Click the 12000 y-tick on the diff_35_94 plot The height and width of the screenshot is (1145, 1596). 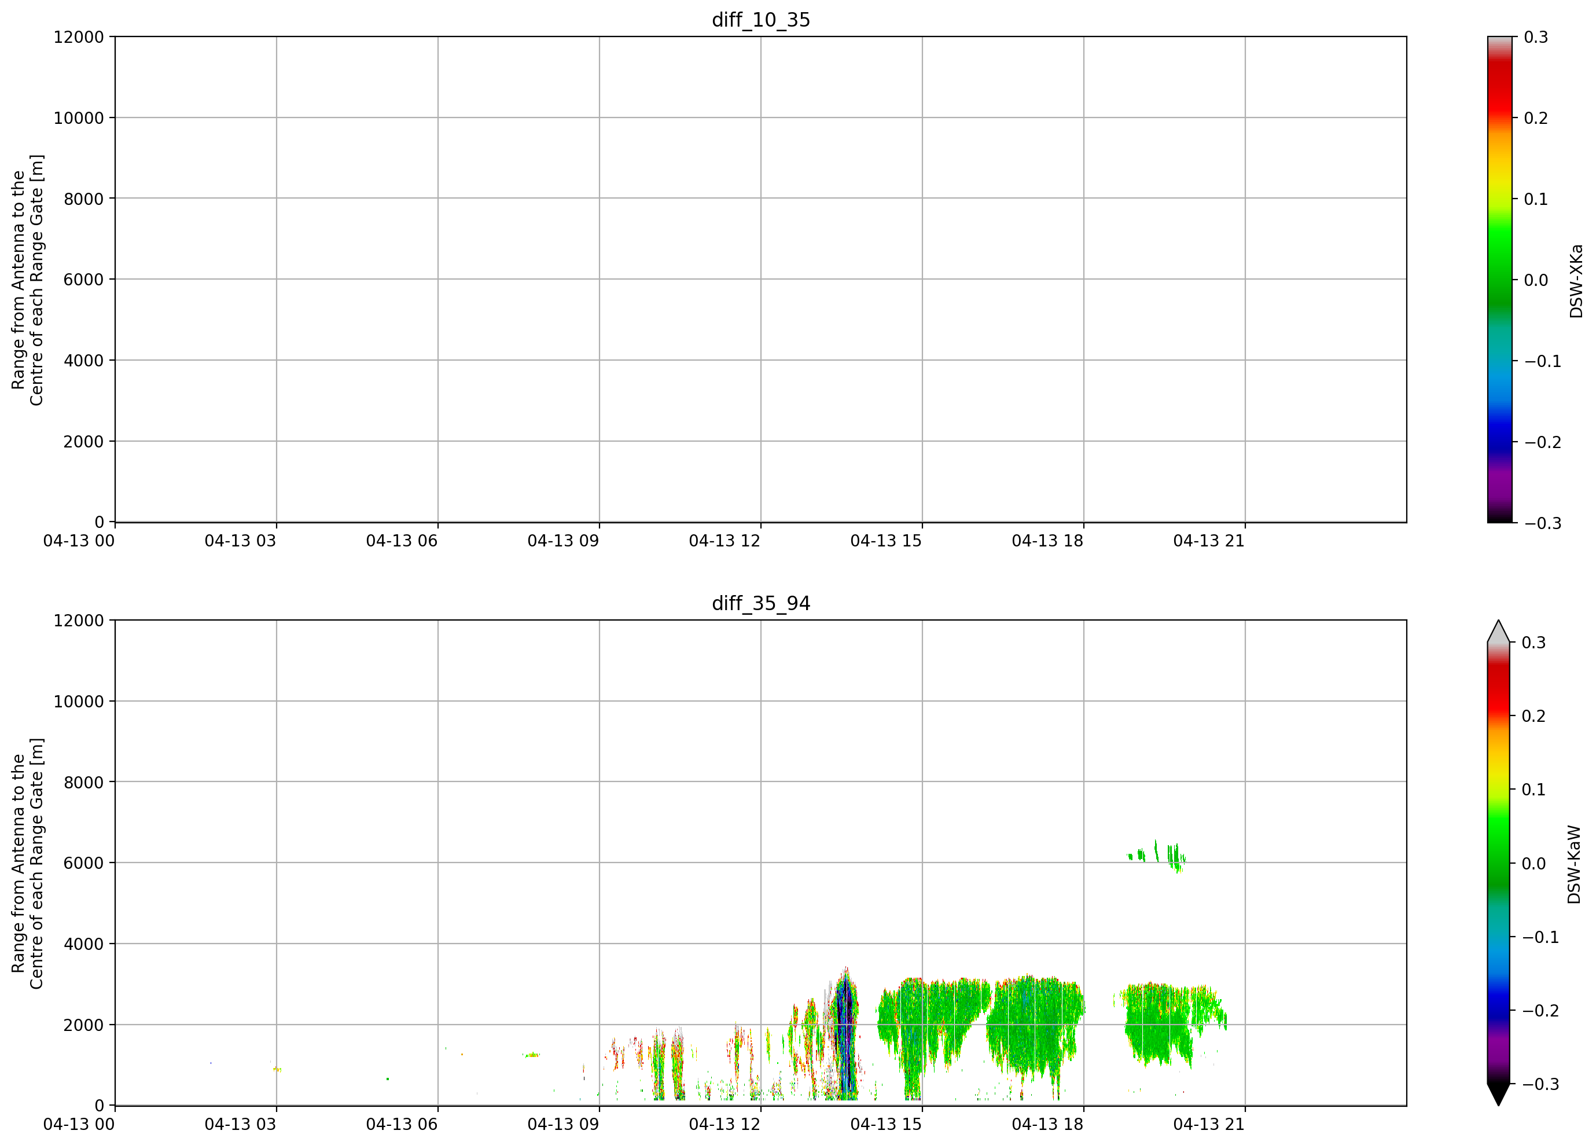79,621
